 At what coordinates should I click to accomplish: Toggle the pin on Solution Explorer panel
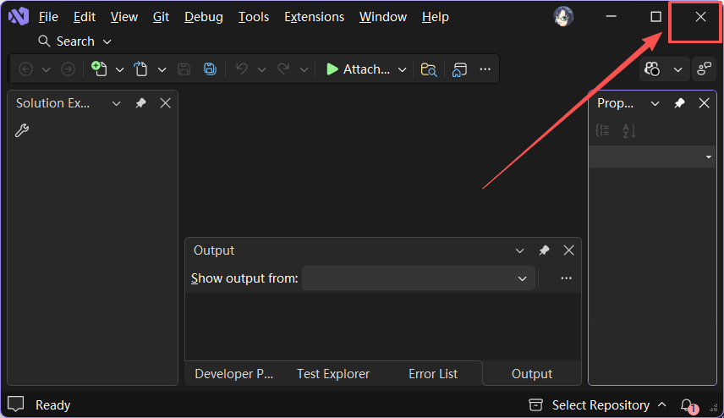coord(141,103)
